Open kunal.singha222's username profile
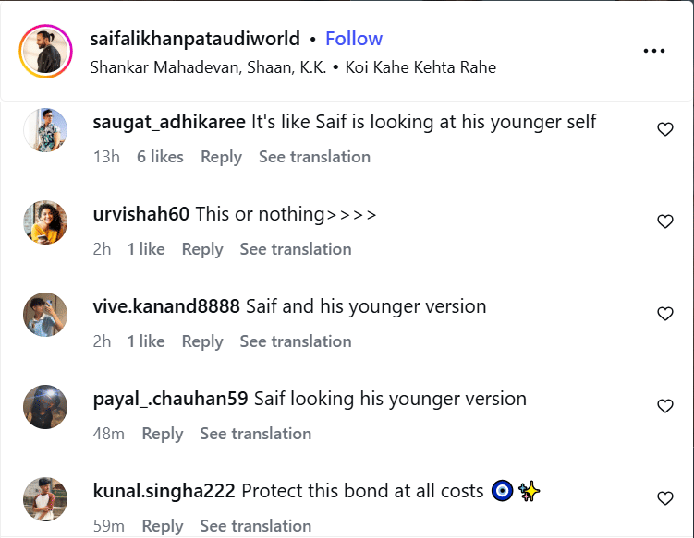 click(164, 491)
